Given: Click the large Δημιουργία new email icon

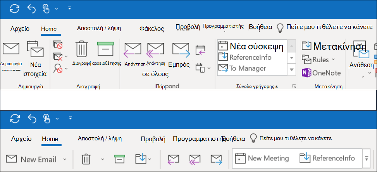Looking at the screenshot, I should click(11, 49).
